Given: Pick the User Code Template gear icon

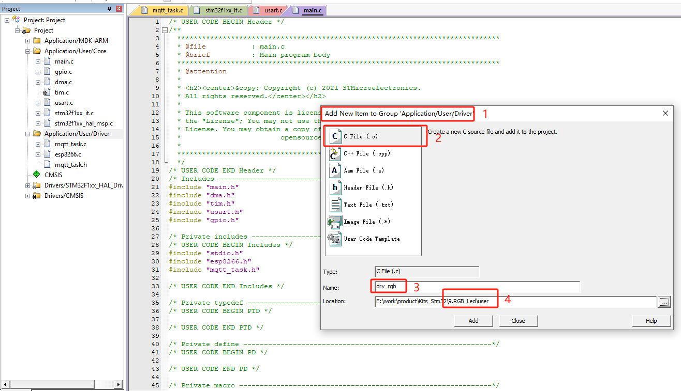Looking at the screenshot, I should pos(335,239).
